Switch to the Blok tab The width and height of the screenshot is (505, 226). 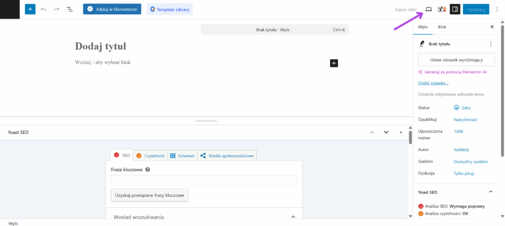442,27
